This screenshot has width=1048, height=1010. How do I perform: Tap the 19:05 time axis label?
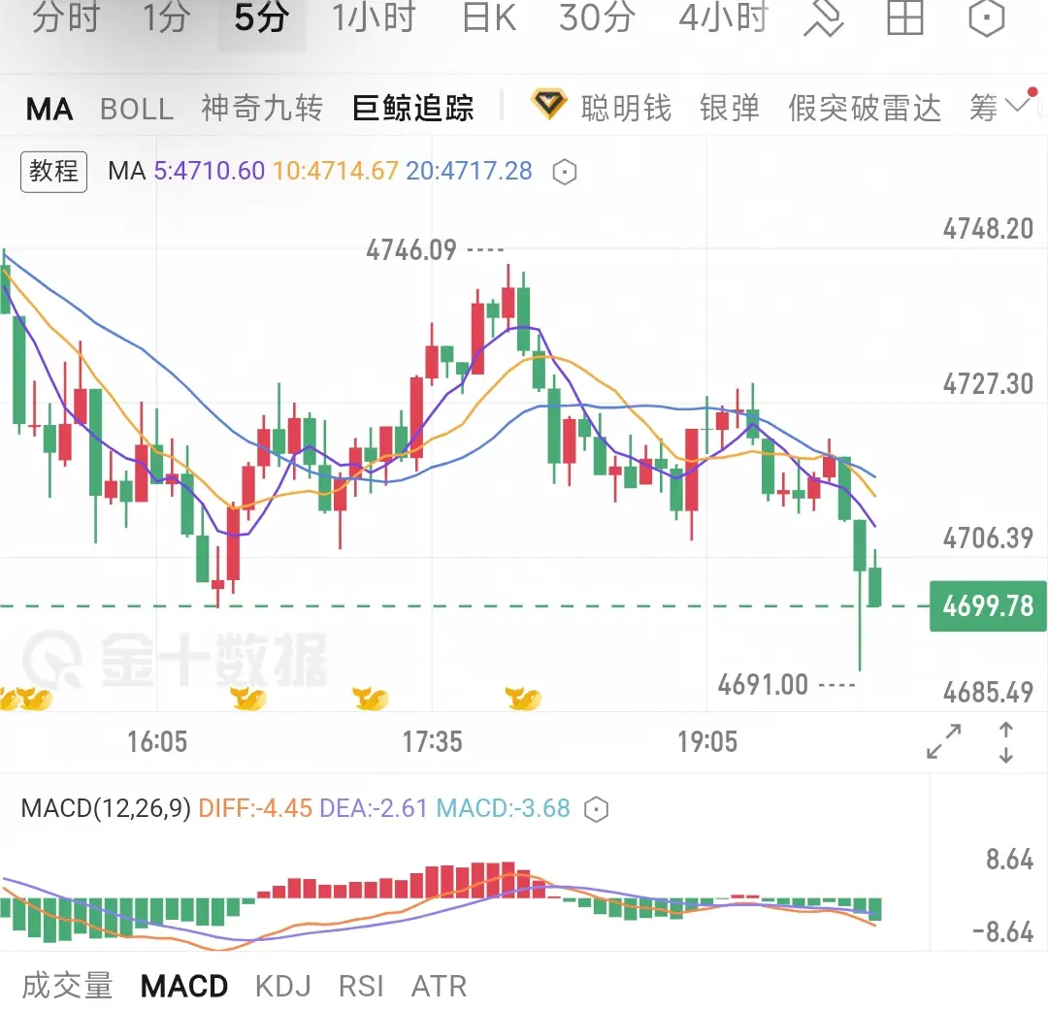pos(707,742)
